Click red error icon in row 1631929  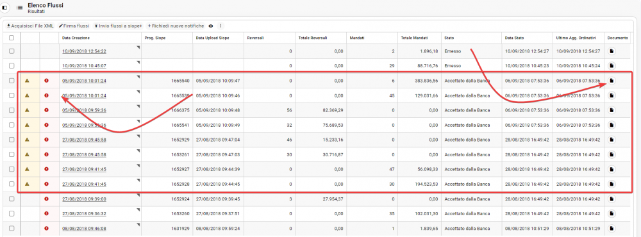[x=46, y=228]
